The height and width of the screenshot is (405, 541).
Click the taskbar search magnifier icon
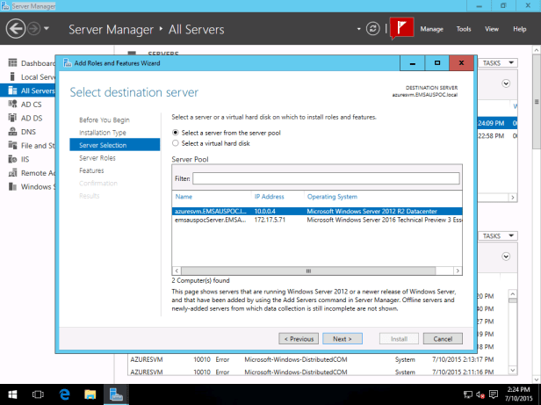click(x=40, y=394)
